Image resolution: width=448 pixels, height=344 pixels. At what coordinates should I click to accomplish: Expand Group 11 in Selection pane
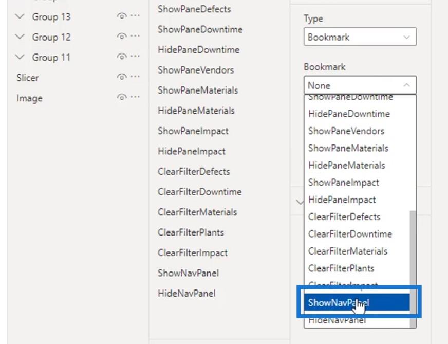[x=20, y=57]
